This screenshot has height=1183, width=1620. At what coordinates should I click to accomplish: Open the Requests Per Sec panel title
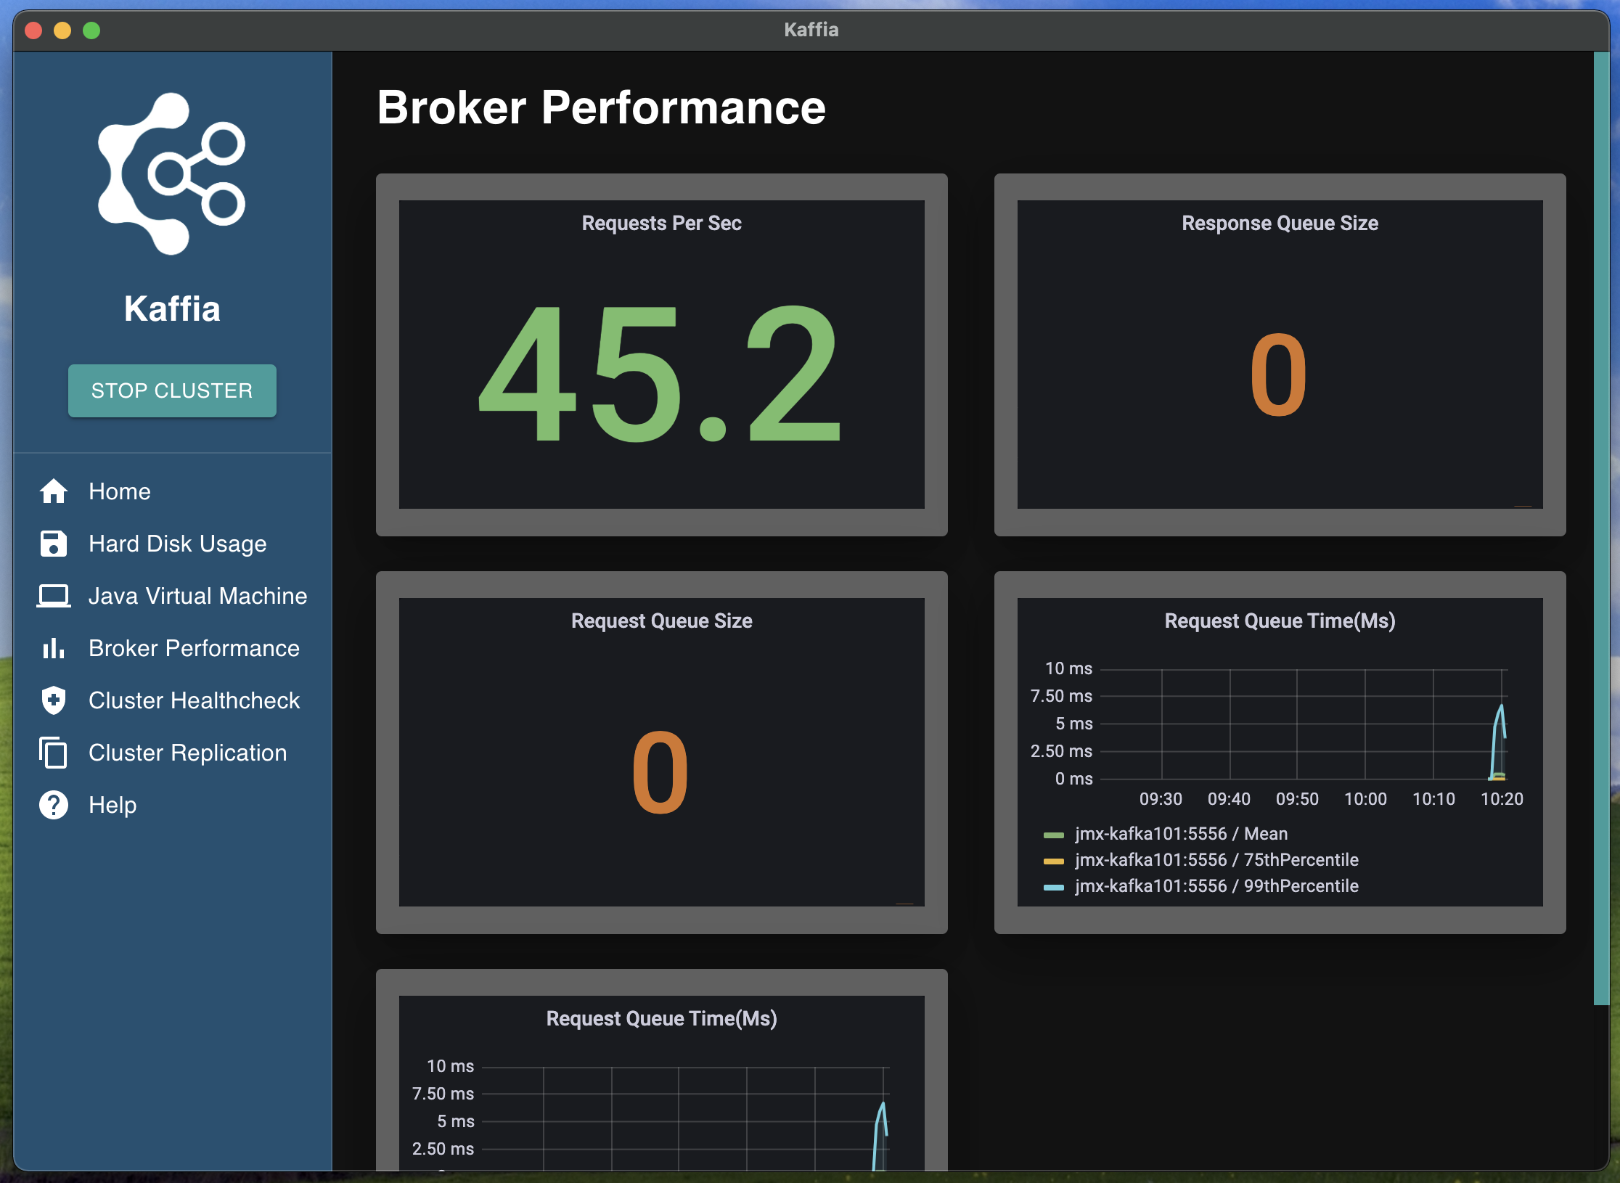(661, 224)
